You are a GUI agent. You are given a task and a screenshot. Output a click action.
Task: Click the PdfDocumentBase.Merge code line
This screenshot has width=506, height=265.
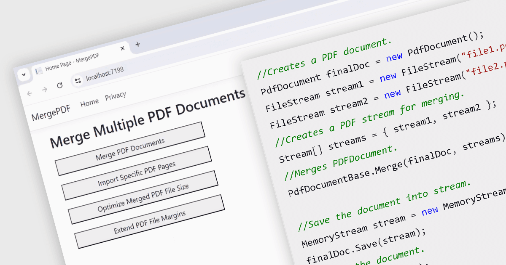[x=397, y=166]
